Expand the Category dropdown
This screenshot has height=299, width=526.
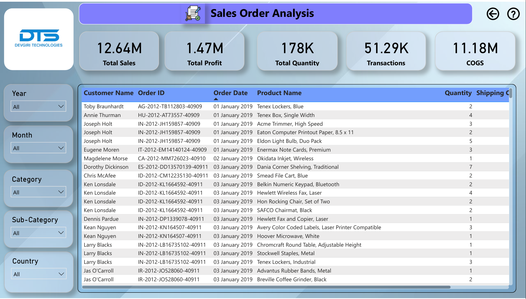[x=38, y=192]
